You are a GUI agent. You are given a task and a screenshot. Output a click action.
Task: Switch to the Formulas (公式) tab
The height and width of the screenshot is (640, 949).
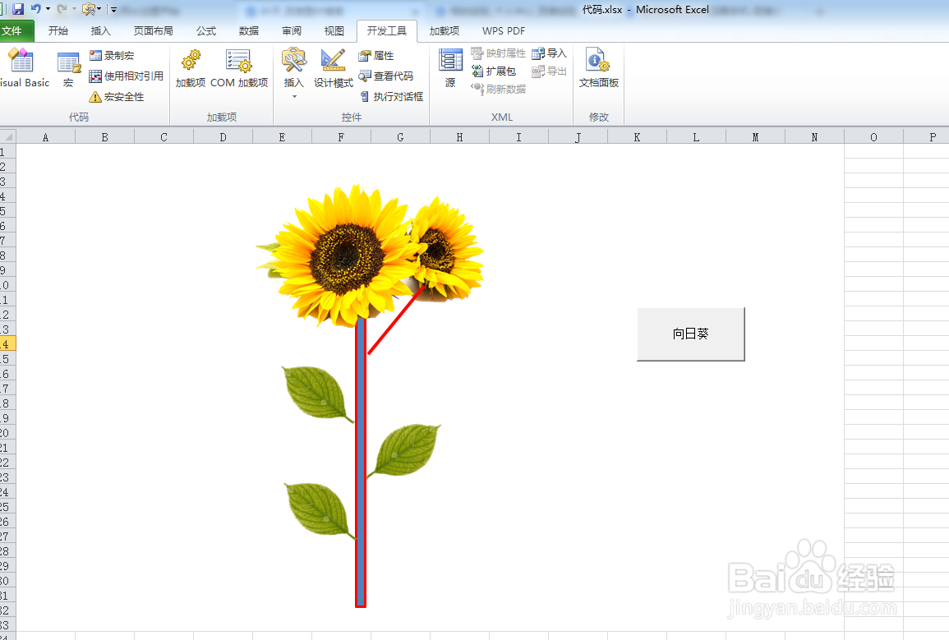[205, 31]
